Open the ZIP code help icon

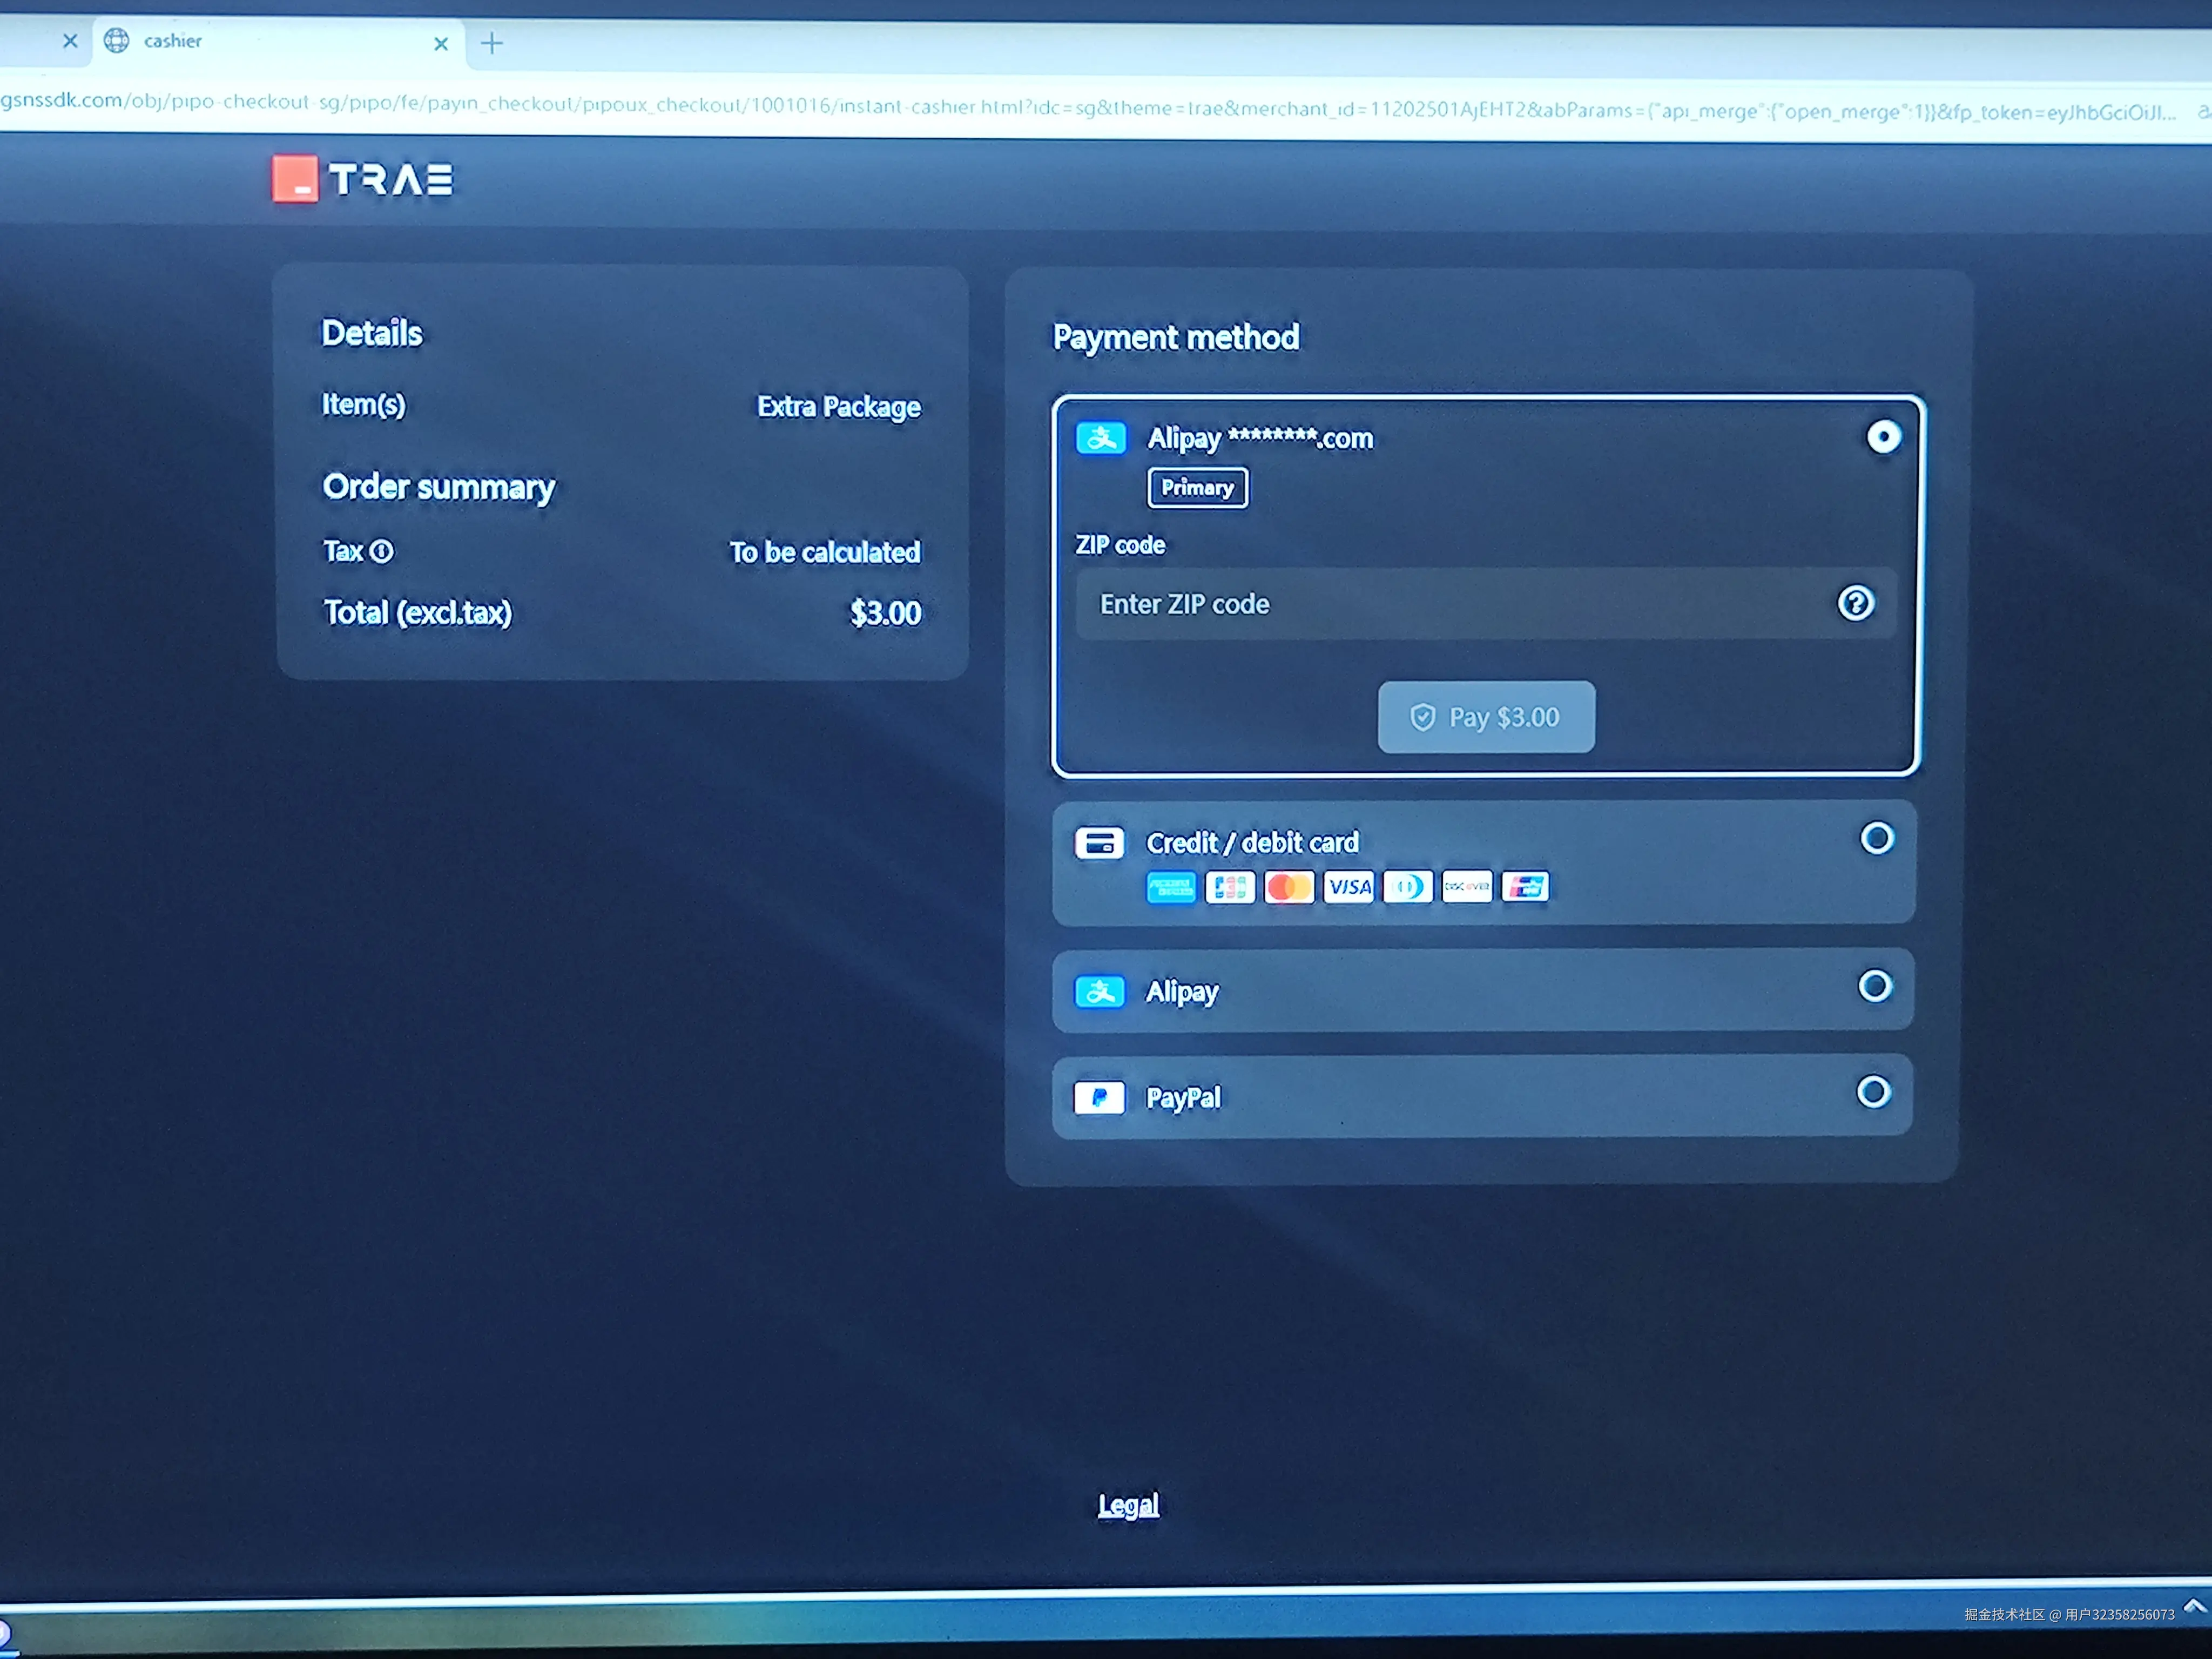click(x=1855, y=603)
